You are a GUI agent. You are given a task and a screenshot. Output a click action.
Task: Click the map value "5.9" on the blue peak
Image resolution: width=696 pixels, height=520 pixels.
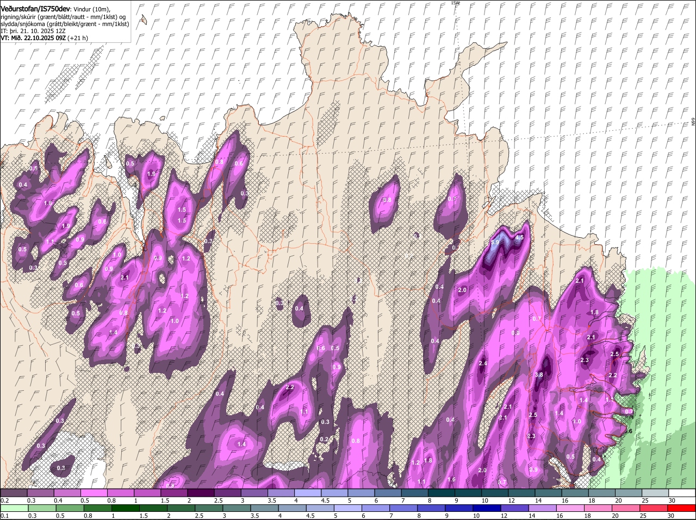[495, 242]
